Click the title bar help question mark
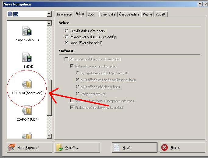This screenshot has height=158, width=208. click(200, 4)
